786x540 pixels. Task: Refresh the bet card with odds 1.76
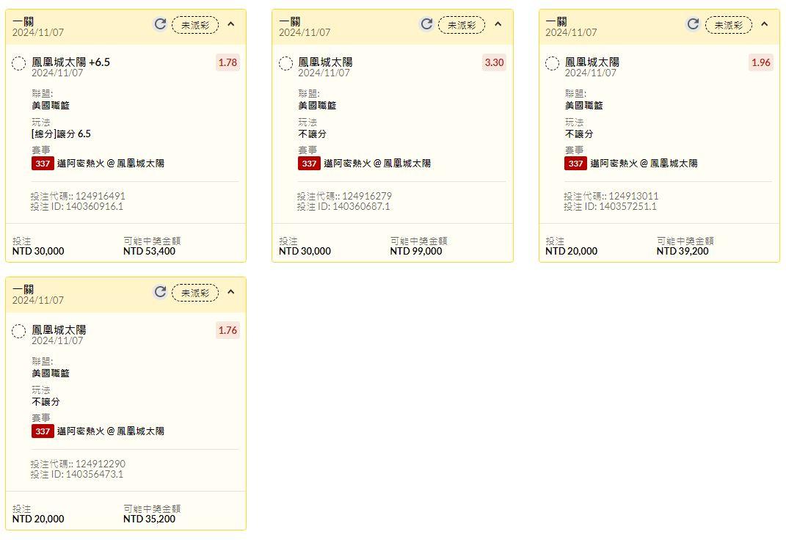[x=160, y=292]
